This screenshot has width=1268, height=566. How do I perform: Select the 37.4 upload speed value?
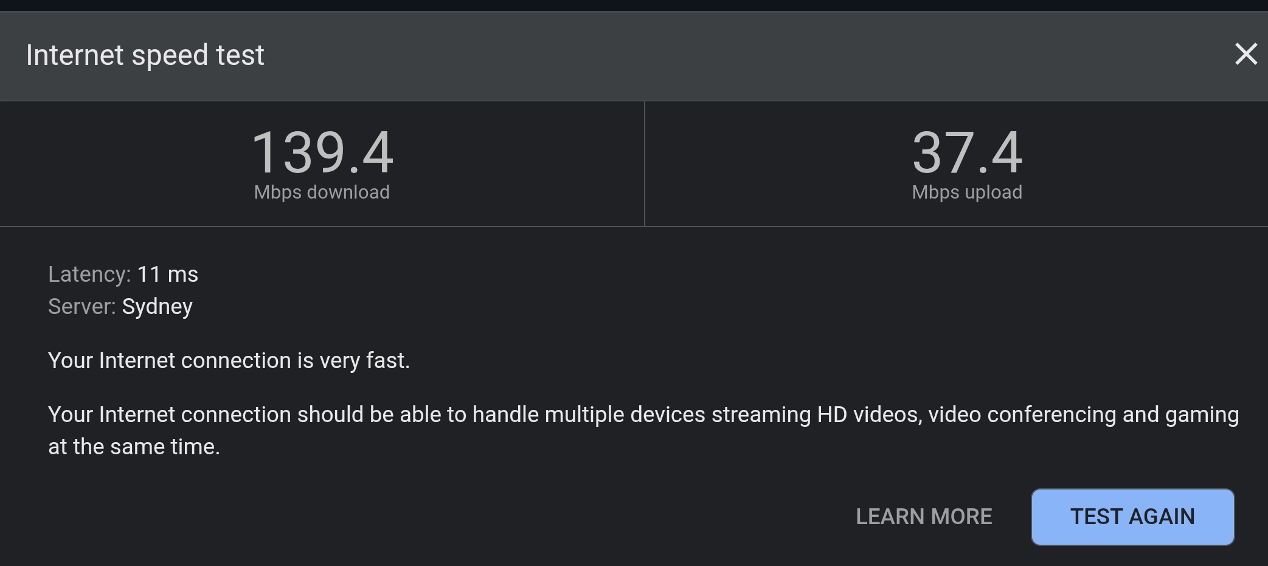click(x=967, y=152)
